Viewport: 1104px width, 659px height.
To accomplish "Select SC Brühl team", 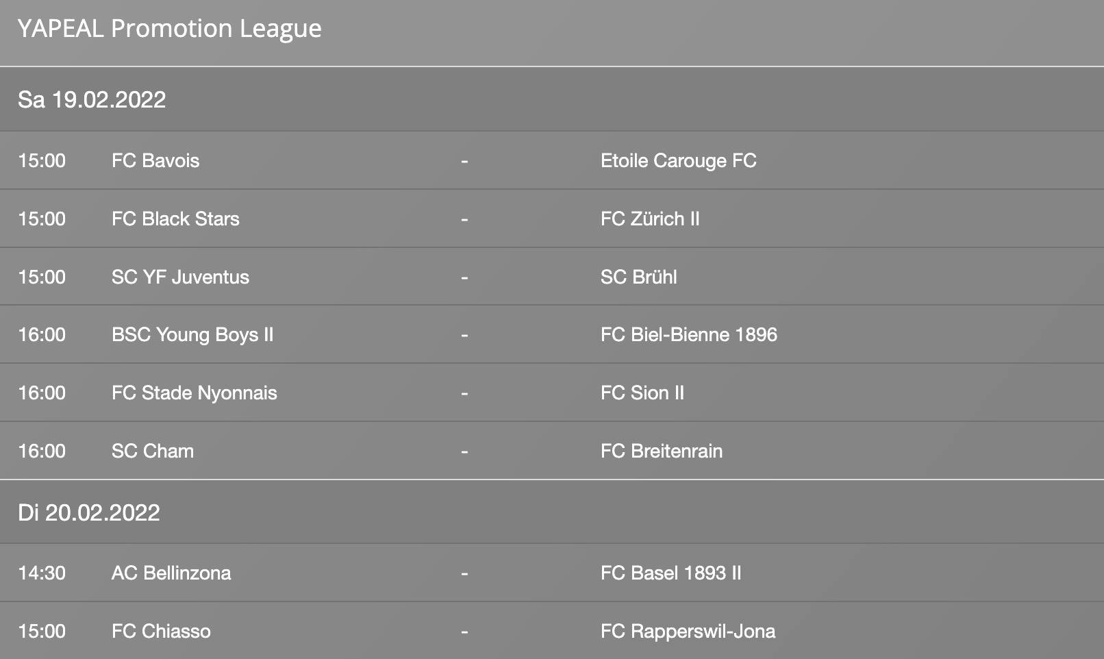I will [638, 277].
